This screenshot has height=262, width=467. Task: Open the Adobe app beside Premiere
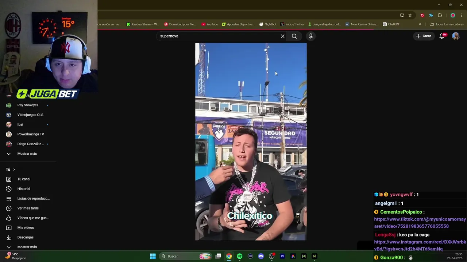(293, 256)
